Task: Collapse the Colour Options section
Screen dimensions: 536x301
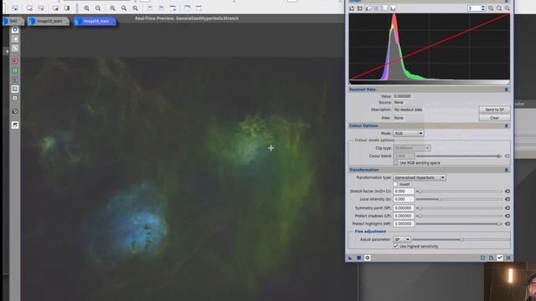Action: (x=506, y=125)
